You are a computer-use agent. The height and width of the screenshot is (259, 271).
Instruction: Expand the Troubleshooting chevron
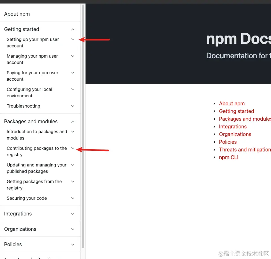point(73,106)
